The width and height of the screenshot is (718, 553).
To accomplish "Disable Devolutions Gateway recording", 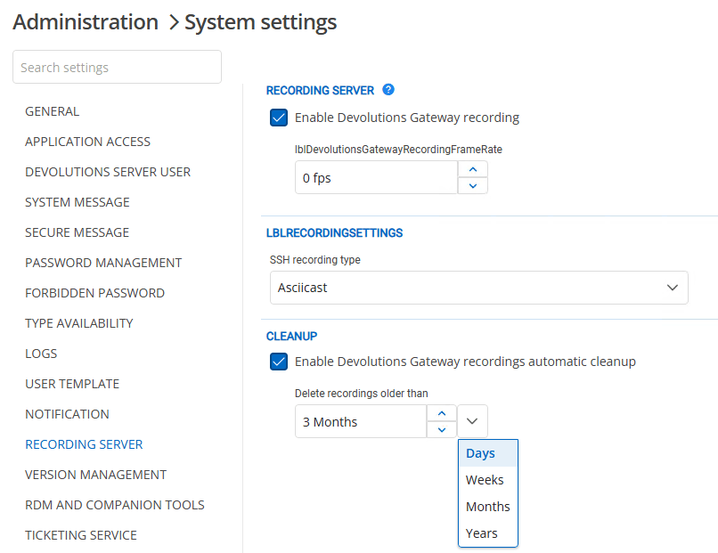I will pyautogui.click(x=279, y=117).
